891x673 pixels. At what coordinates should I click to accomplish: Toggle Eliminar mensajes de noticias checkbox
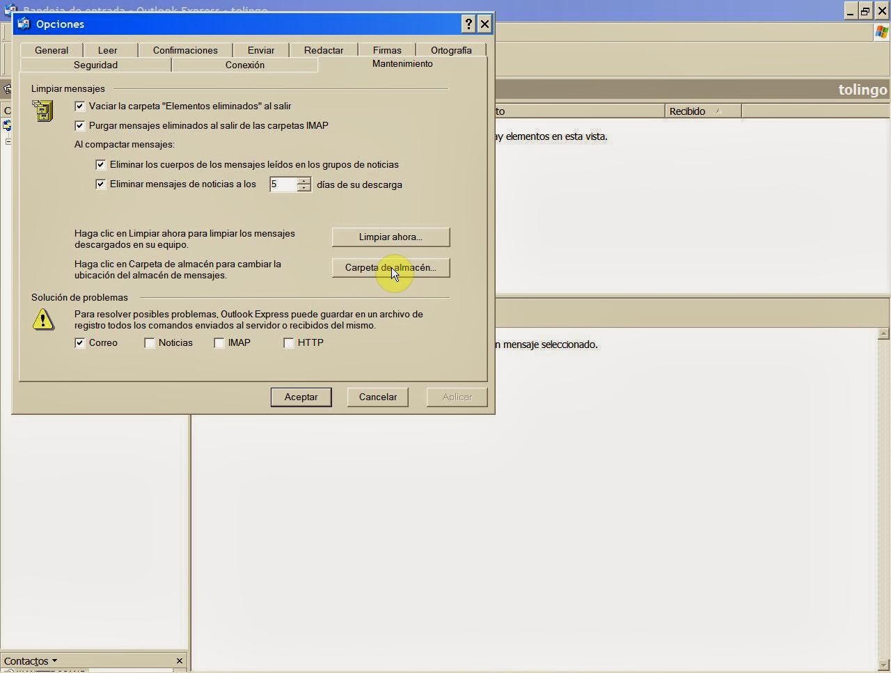(x=101, y=184)
